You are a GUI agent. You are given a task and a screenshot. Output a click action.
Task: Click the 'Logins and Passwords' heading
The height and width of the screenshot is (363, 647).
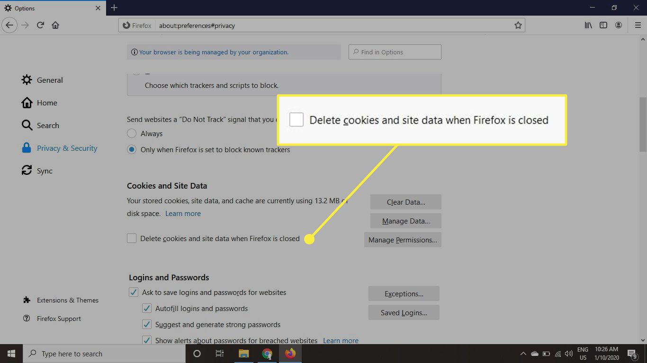click(x=169, y=277)
